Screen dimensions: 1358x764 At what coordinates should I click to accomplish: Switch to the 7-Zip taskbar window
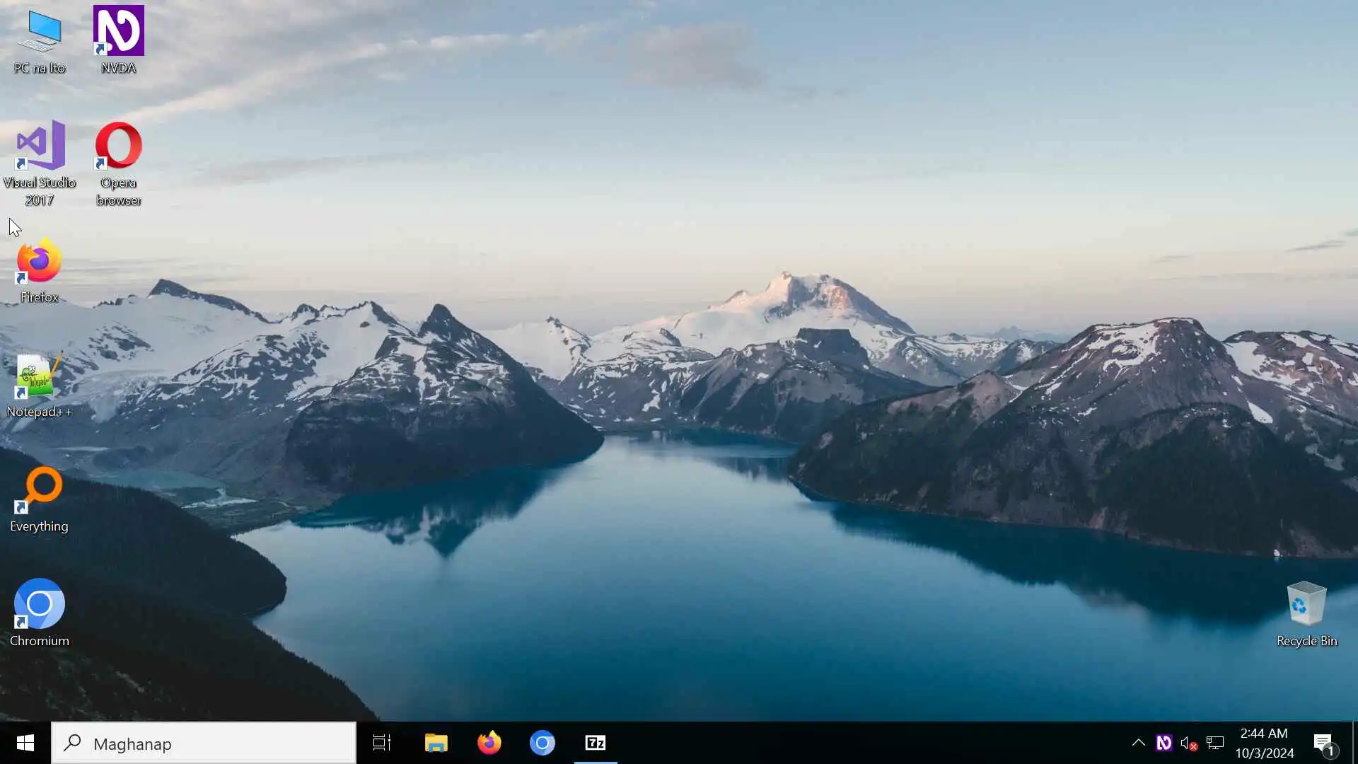pos(596,743)
